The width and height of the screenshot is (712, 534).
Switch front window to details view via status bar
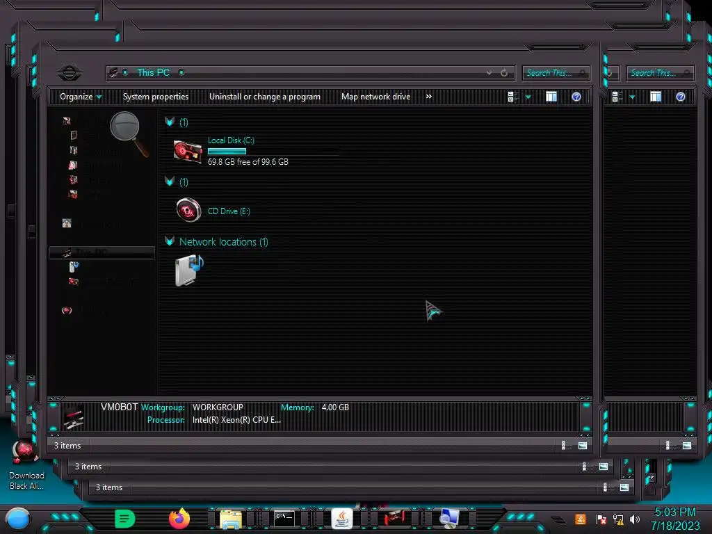565,446
